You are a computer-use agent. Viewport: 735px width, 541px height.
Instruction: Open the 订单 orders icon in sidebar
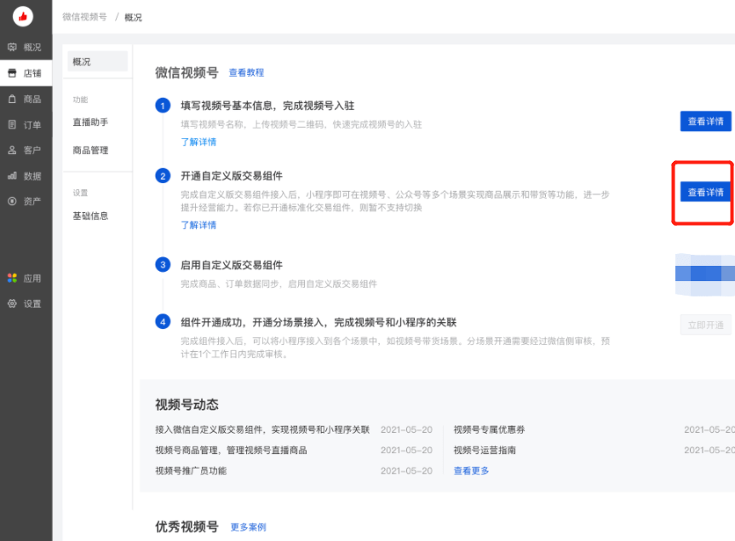pos(26,124)
